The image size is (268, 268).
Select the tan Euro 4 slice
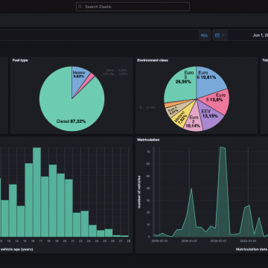point(173,111)
